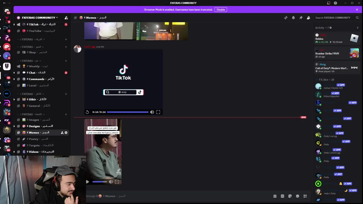This screenshot has width=363, height=204.
Task: Go back with title bar arrow
Action: point(4,3)
